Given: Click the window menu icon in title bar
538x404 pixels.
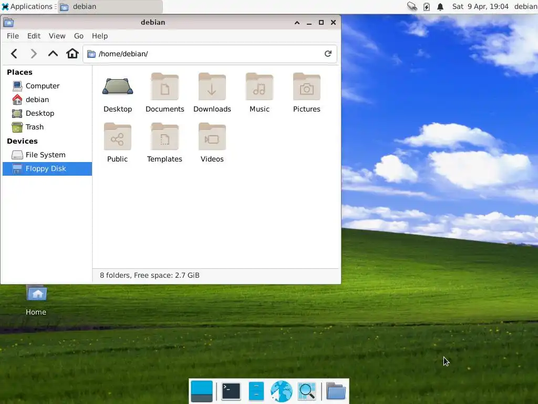Looking at the screenshot, I should coord(8,23).
